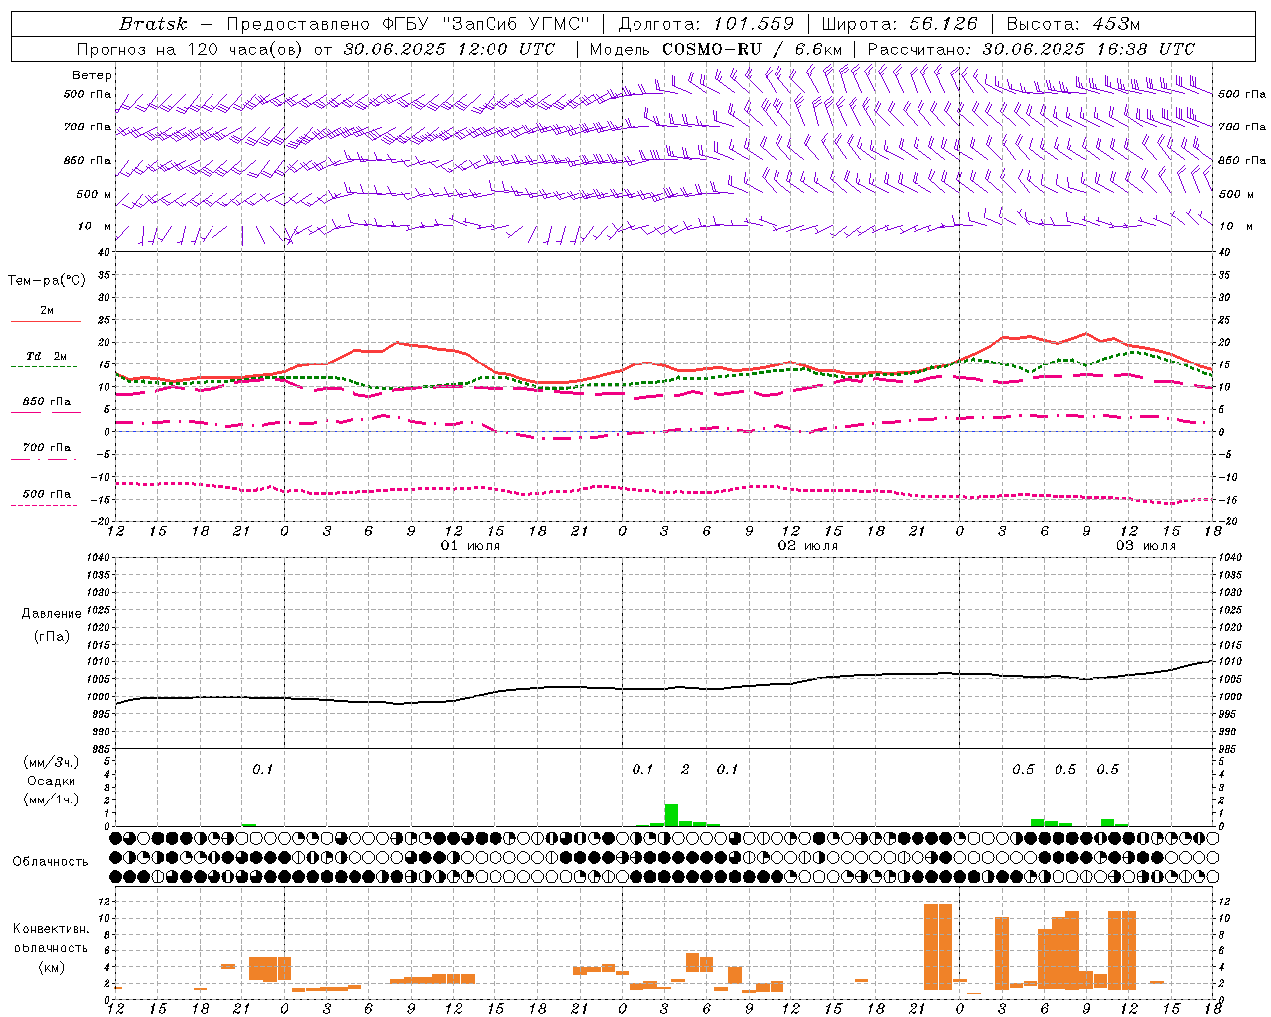Click the "700 гПа" temperature legend label
This screenshot has height=1017, width=1271.
click(47, 447)
